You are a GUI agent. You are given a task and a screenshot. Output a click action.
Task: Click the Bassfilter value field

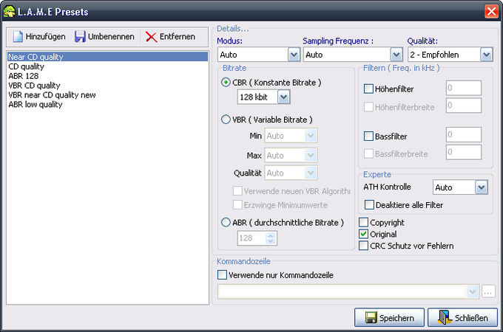[x=464, y=135]
